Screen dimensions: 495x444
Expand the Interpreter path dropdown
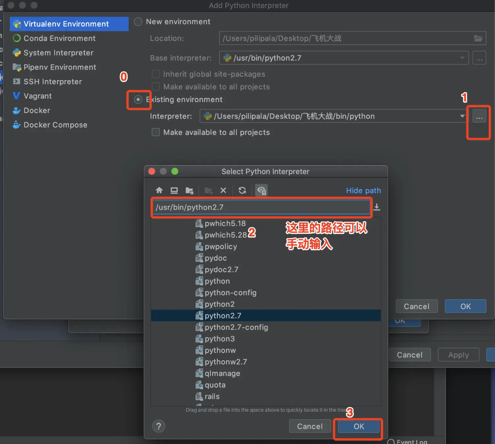[462, 116]
